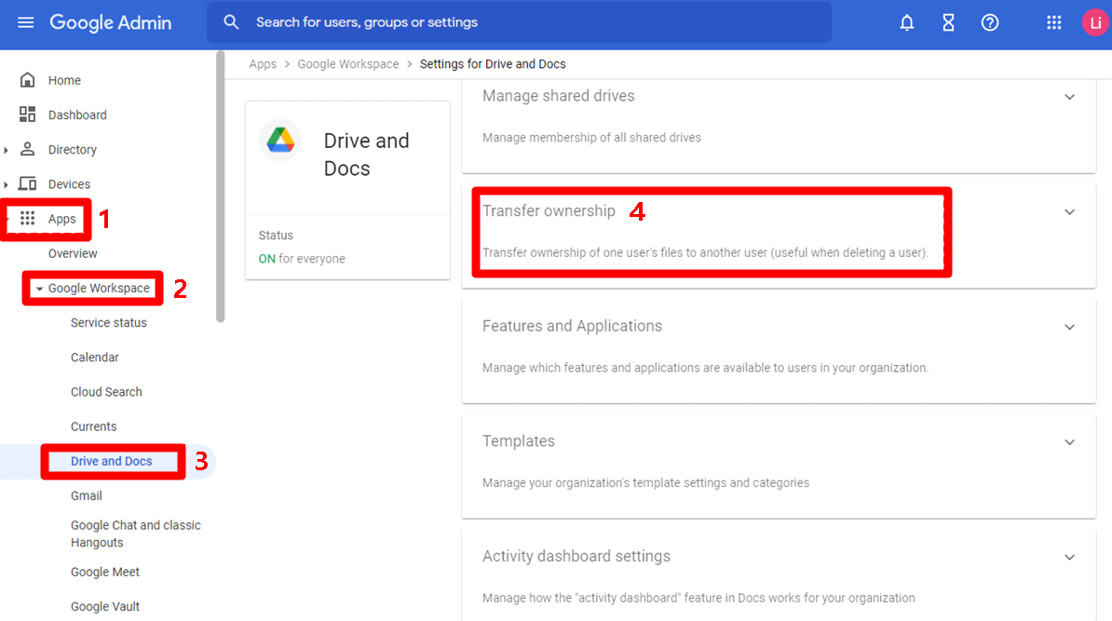Click the Google Admin logo text
The height and width of the screenshot is (621, 1112).
(111, 22)
